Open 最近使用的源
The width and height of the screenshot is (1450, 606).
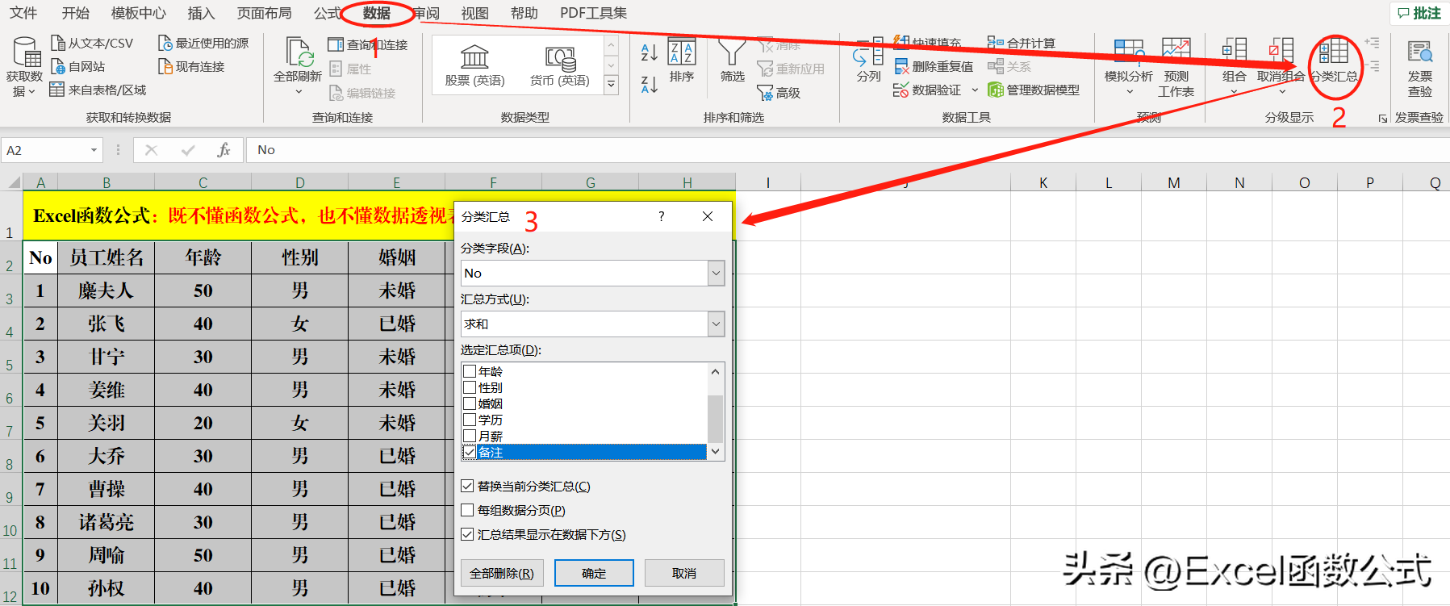tap(203, 43)
